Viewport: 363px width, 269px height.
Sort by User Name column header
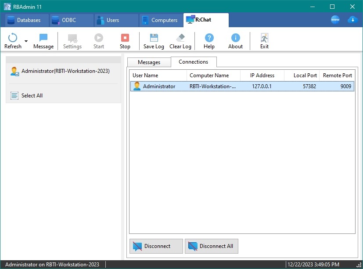click(x=158, y=75)
